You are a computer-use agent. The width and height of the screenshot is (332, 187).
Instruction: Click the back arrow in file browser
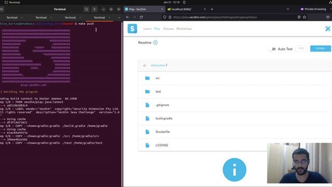pos(145,65)
